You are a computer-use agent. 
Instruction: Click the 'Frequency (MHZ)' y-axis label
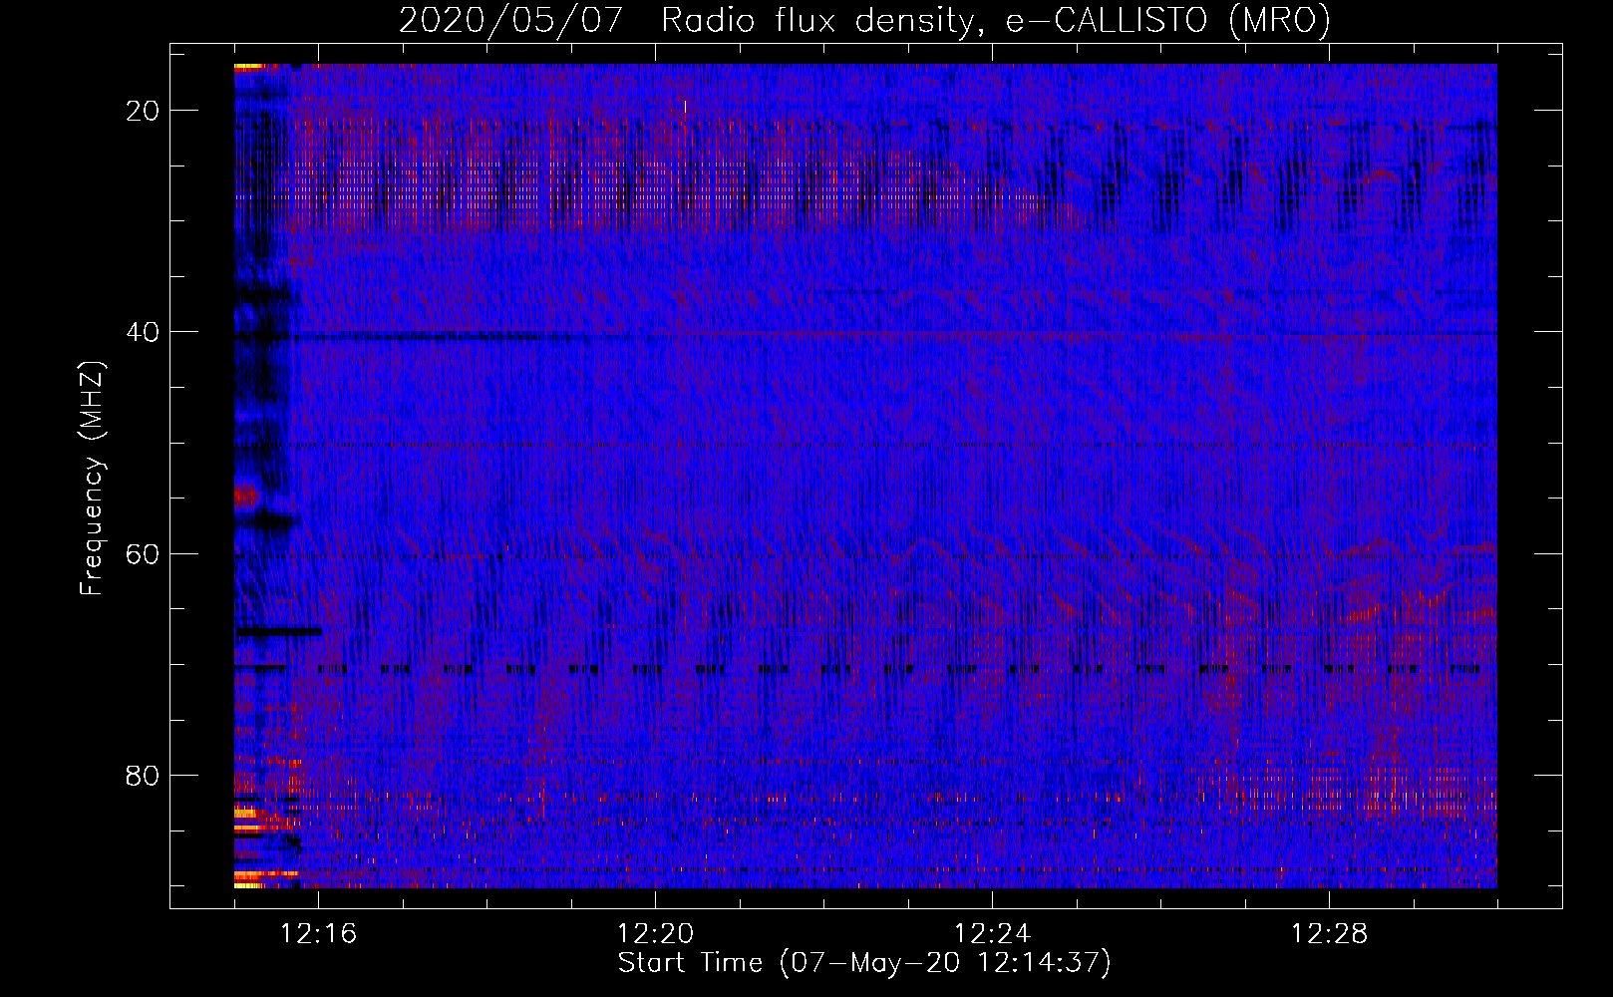(92, 479)
